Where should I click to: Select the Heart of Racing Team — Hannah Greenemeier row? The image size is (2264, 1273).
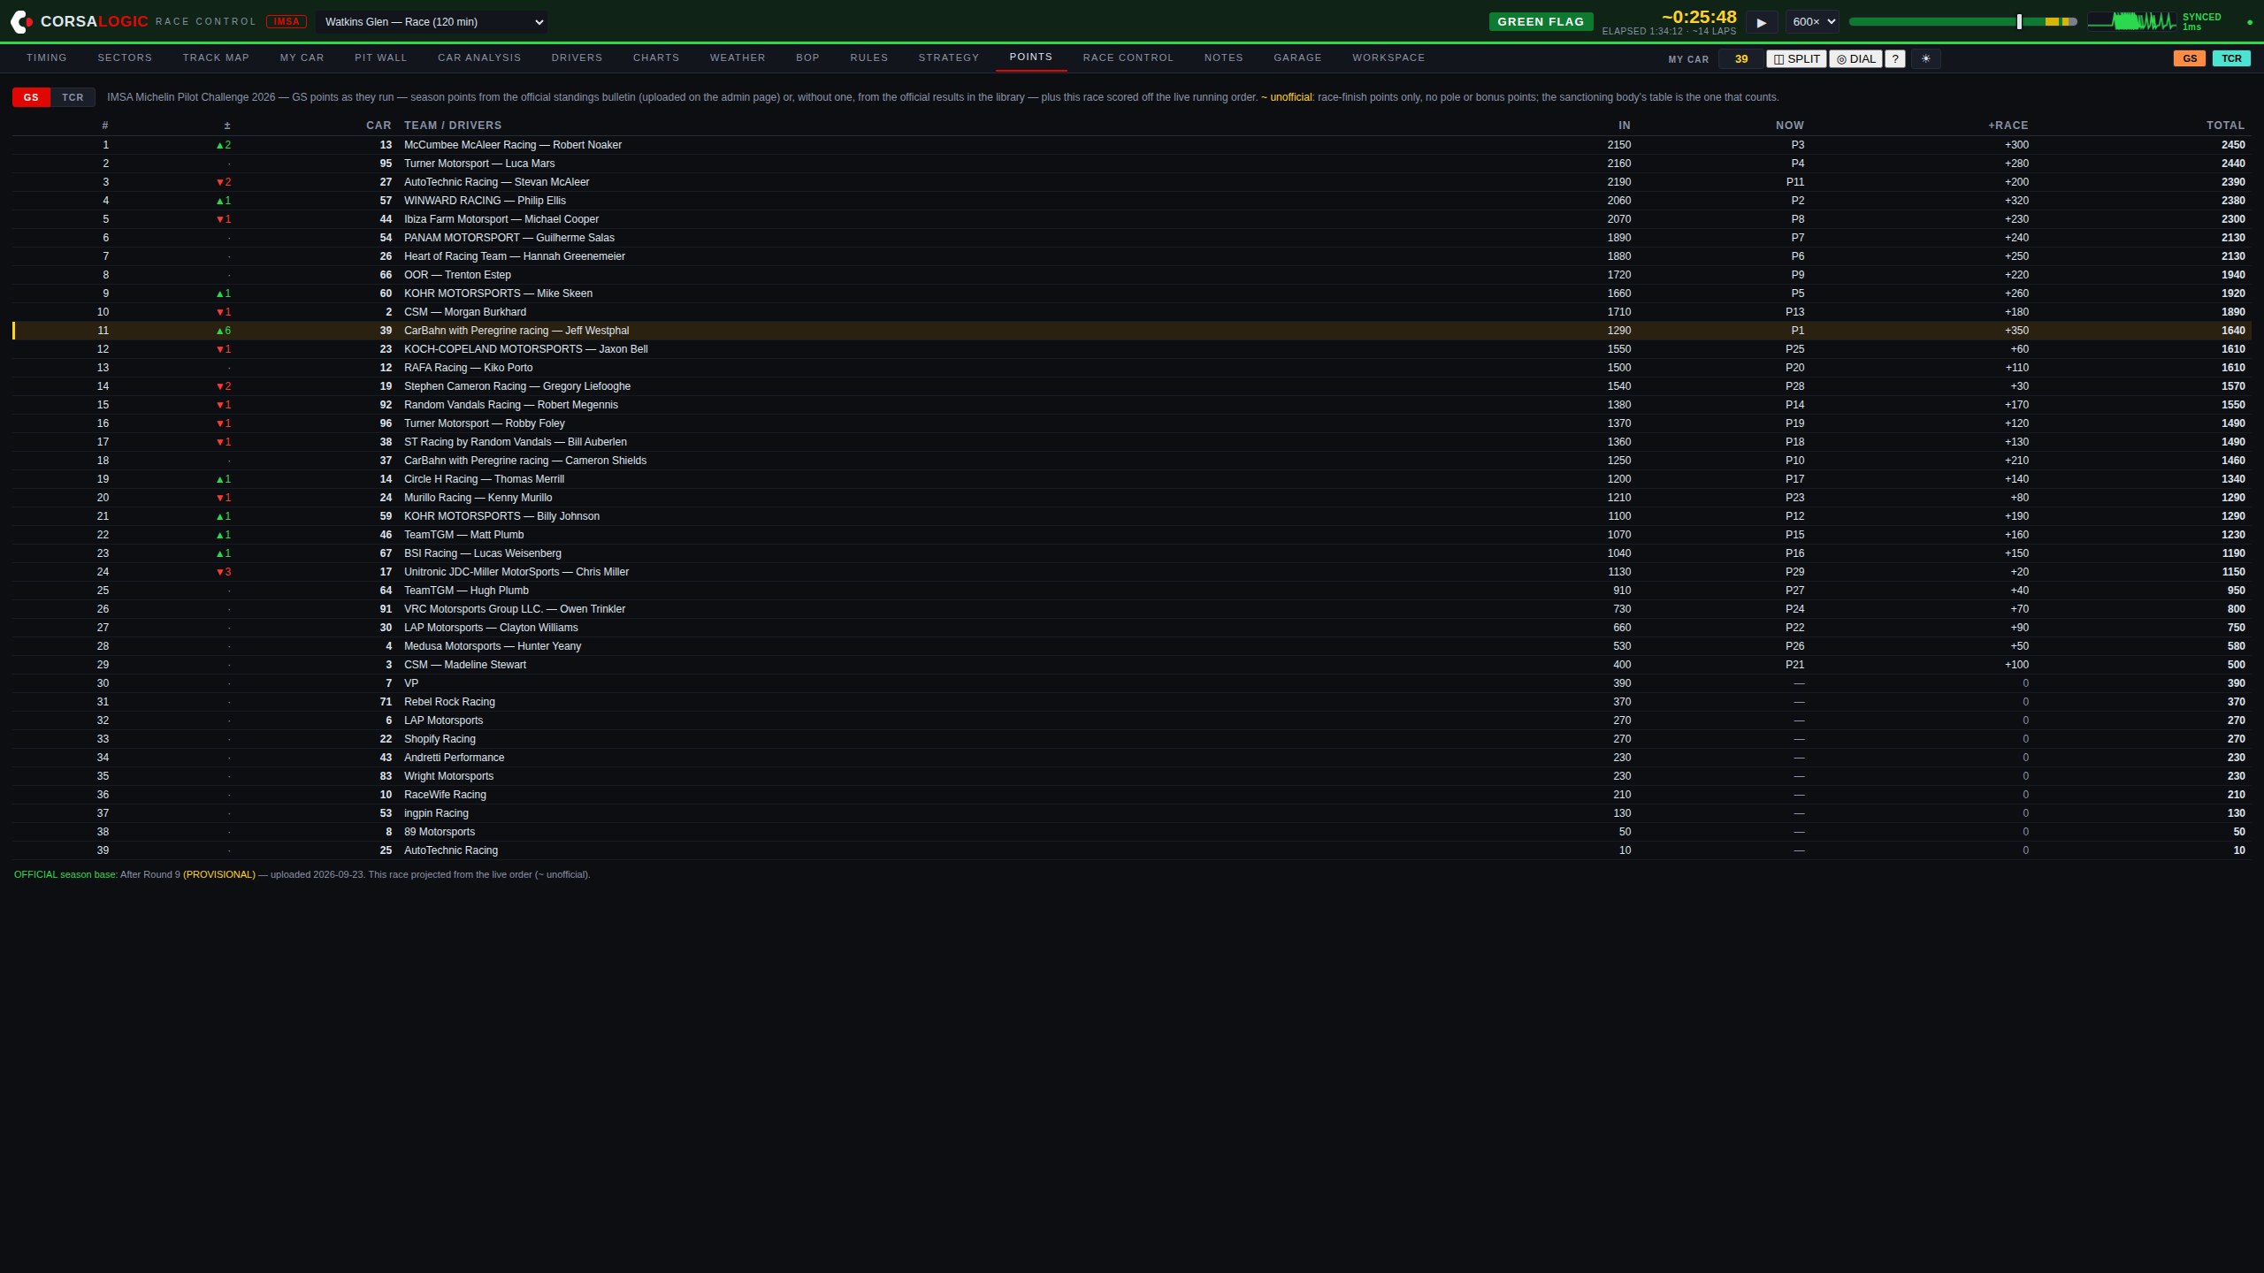[x=1132, y=256]
